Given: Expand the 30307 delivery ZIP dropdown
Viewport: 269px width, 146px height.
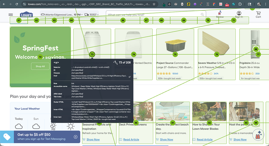Looking at the screenshot, I should [92, 15].
